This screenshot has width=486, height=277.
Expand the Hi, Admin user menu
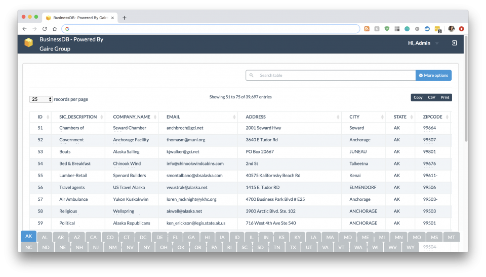point(423,43)
